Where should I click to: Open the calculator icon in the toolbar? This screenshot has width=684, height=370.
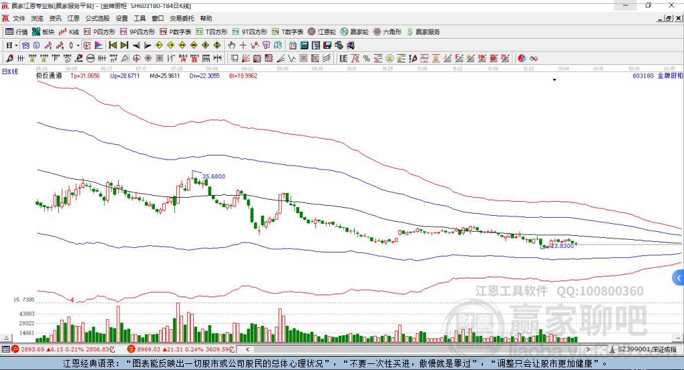point(304,45)
